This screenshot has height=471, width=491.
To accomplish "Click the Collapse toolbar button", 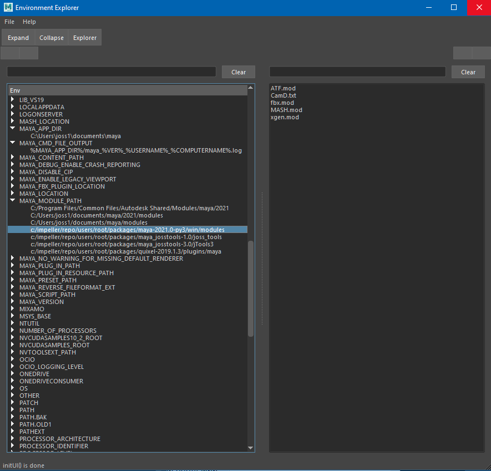I will 52,38.
